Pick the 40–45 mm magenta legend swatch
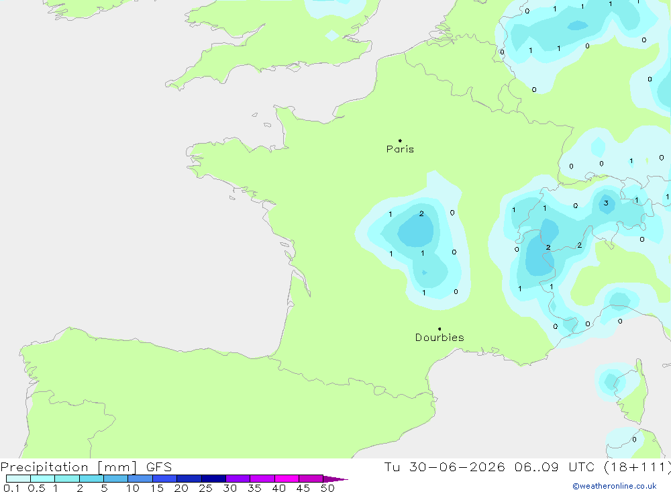This screenshot has height=492, width=671. coord(287,479)
